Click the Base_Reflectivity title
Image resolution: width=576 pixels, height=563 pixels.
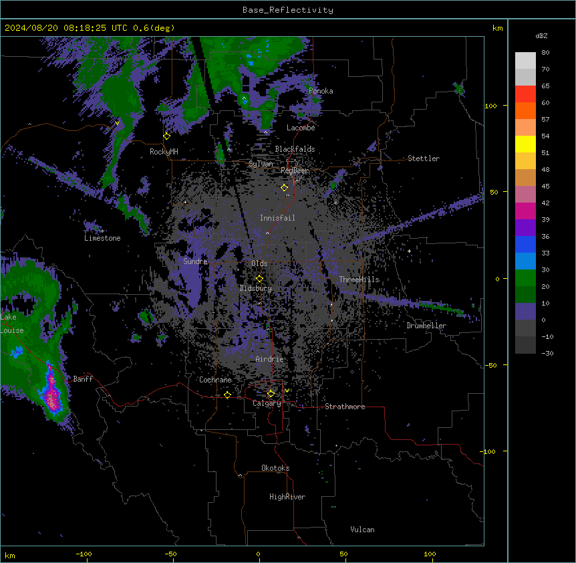coord(288,10)
